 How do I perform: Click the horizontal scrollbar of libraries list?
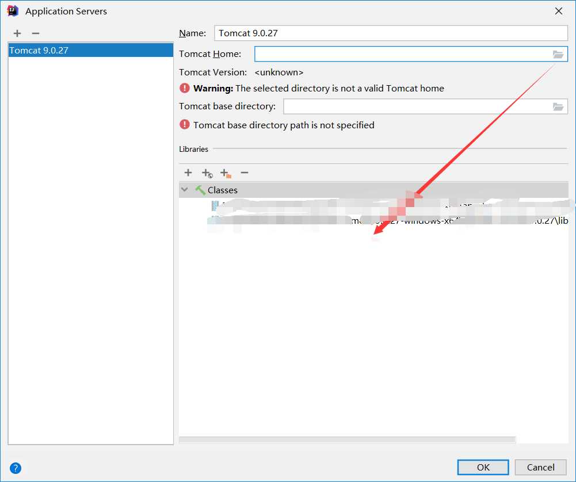(x=347, y=440)
